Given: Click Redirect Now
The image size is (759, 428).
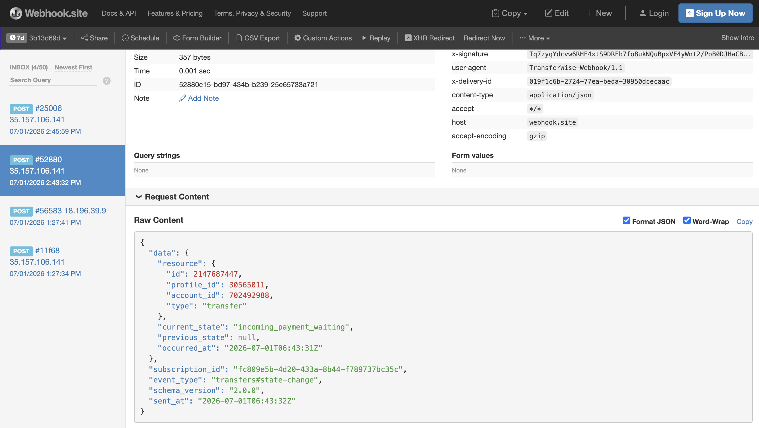Looking at the screenshot, I should click(484, 38).
